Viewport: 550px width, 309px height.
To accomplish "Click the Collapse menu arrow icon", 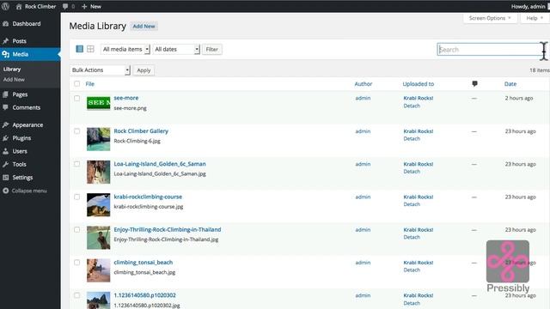I will [6, 191].
